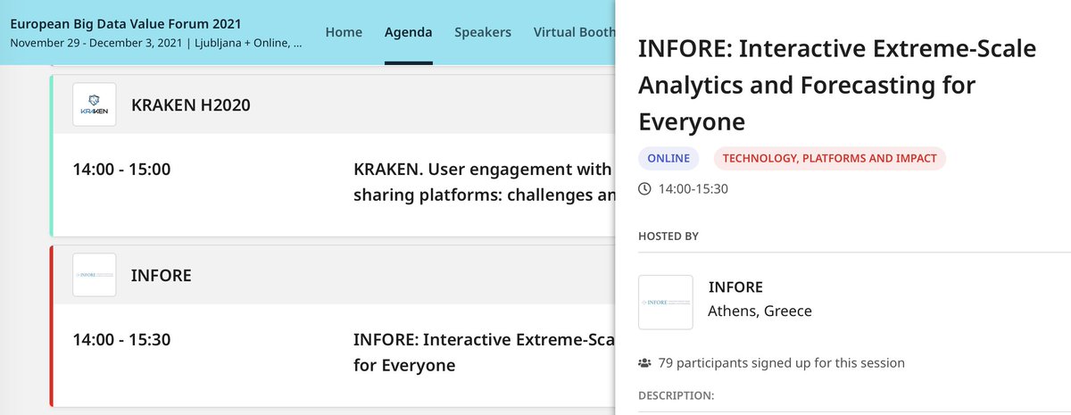Click the clock icon beside 14:00-15:30
Image resolution: width=1071 pixels, height=415 pixels.
click(645, 188)
